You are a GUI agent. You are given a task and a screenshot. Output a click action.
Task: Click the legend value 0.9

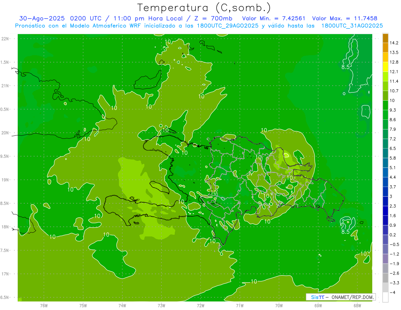click(393, 225)
